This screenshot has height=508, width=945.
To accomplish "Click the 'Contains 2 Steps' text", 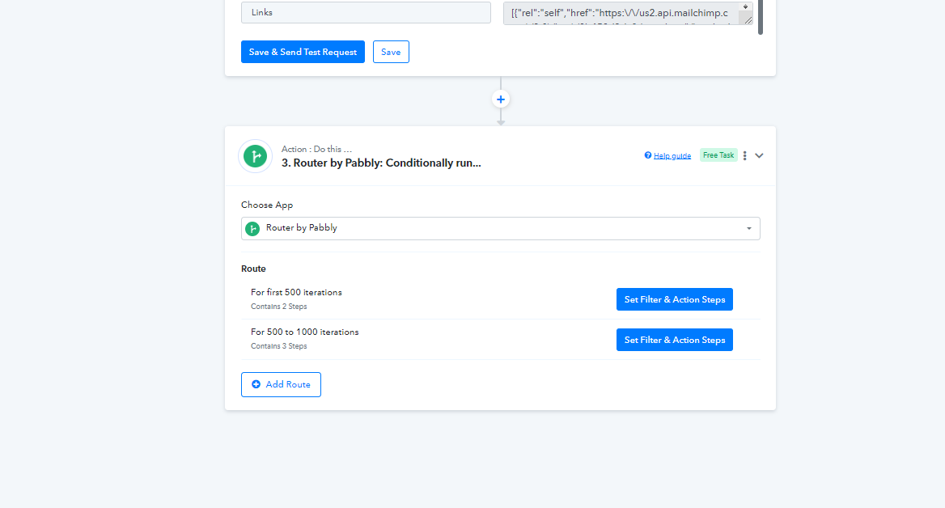I will [278, 307].
